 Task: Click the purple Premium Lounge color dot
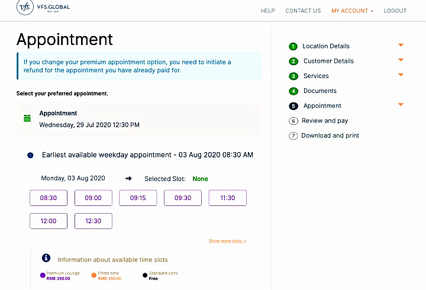pos(43,275)
